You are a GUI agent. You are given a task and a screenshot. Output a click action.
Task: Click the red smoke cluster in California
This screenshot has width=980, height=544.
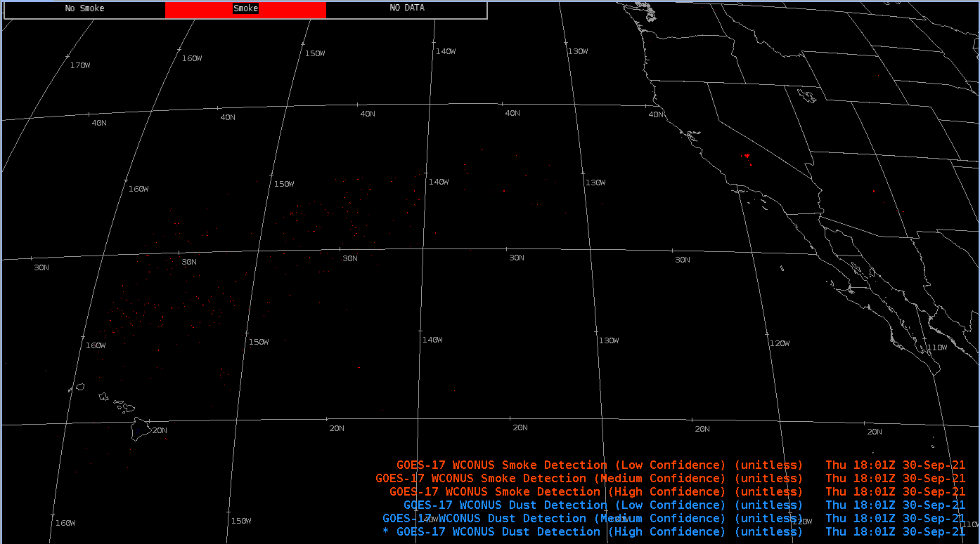(x=747, y=157)
